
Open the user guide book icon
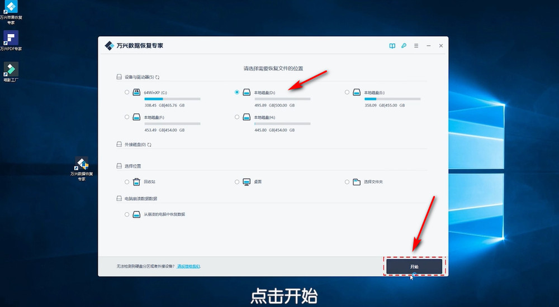coord(392,46)
